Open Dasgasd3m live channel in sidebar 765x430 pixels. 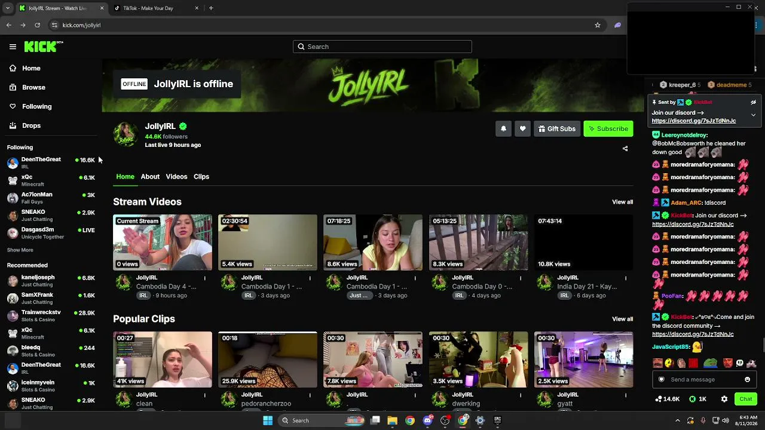51,233
